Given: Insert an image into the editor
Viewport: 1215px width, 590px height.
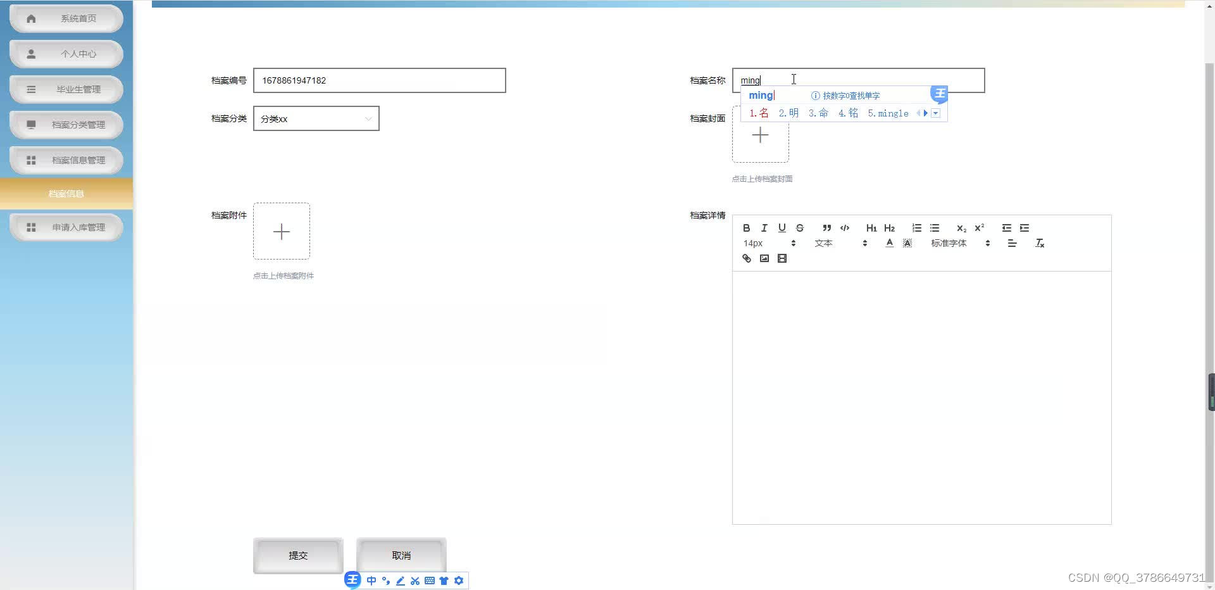Looking at the screenshot, I should click(764, 258).
